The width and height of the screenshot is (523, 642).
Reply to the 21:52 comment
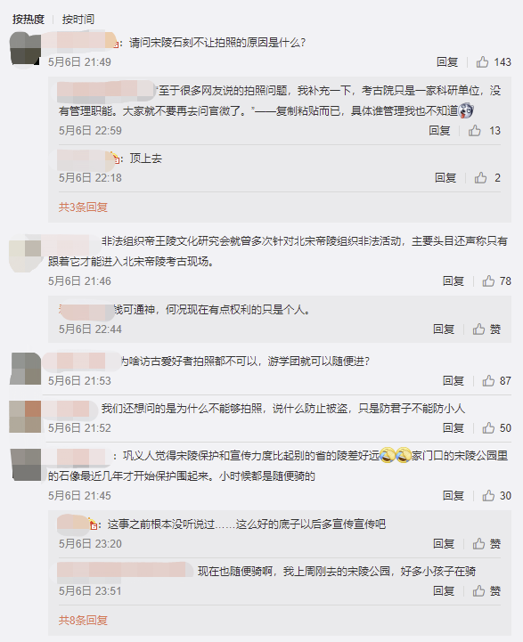click(453, 428)
